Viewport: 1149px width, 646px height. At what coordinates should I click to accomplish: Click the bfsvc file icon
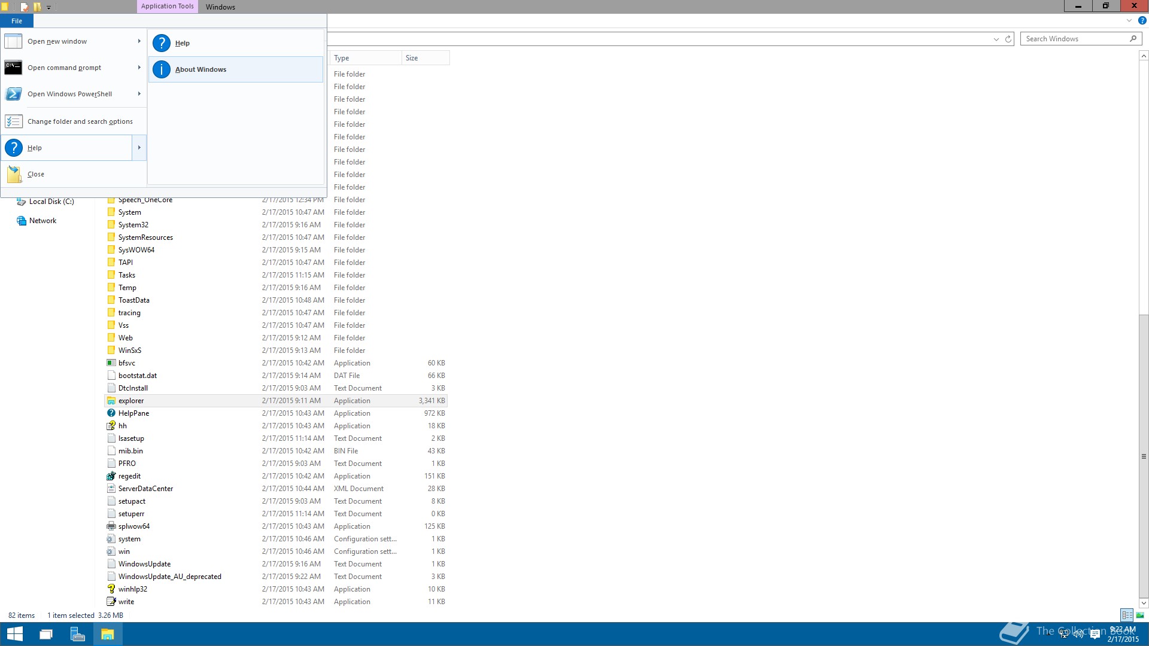click(111, 363)
